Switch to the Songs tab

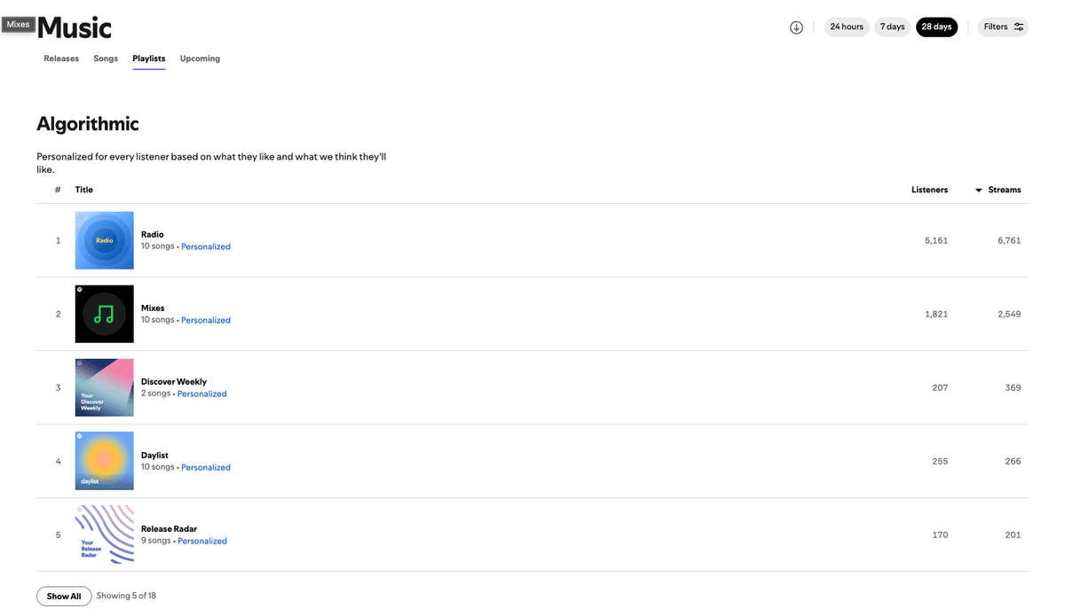(106, 59)
